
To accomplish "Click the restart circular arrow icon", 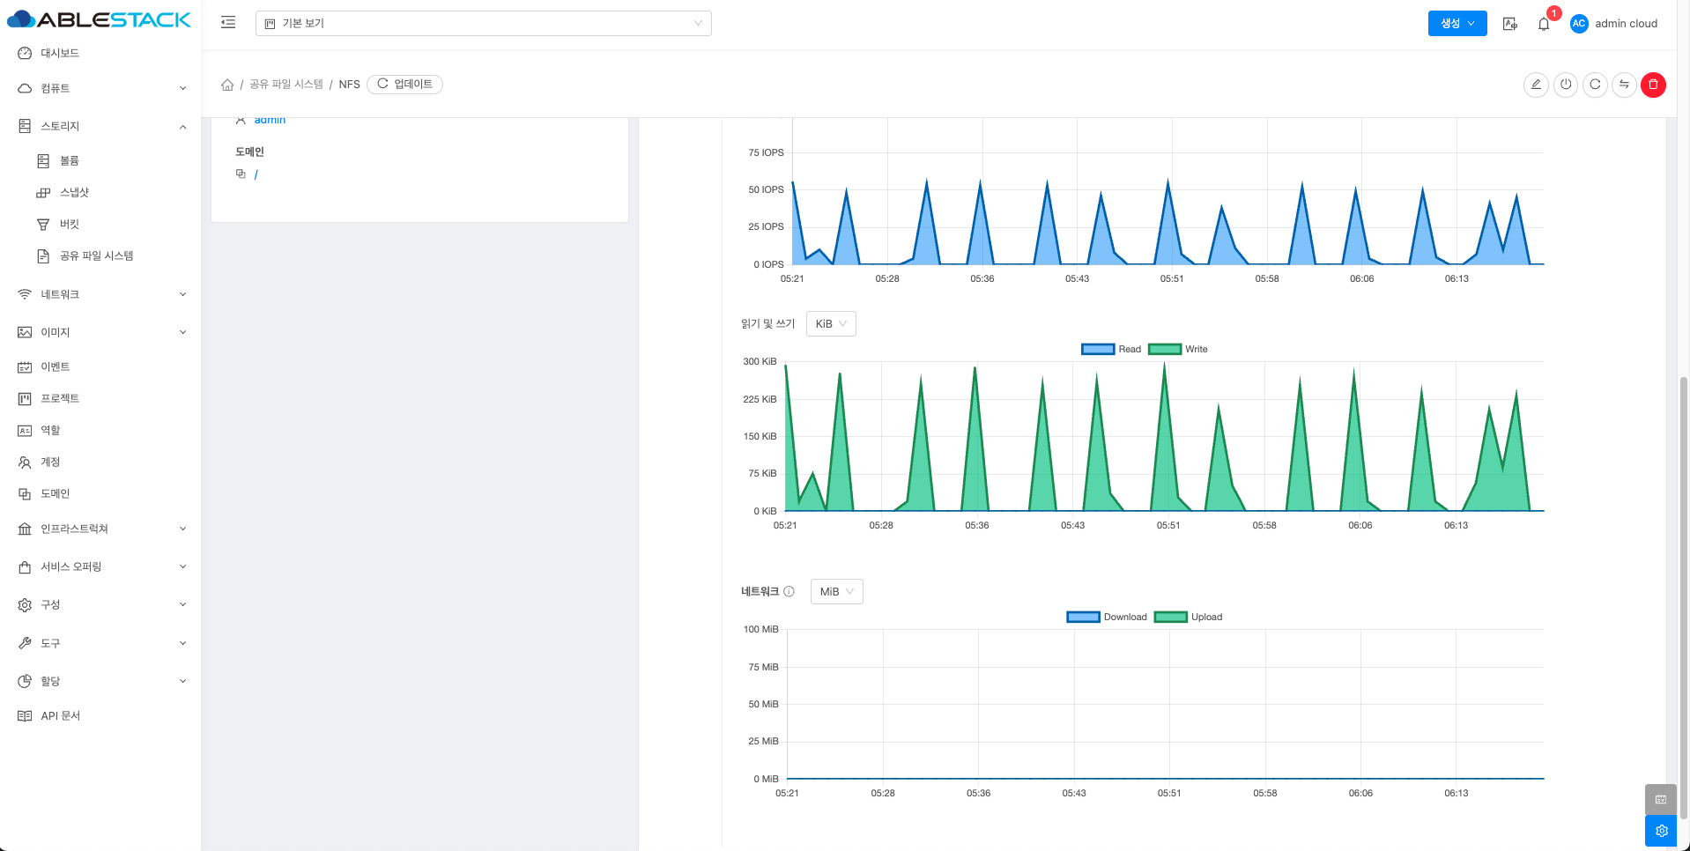I will [1595, 85].
